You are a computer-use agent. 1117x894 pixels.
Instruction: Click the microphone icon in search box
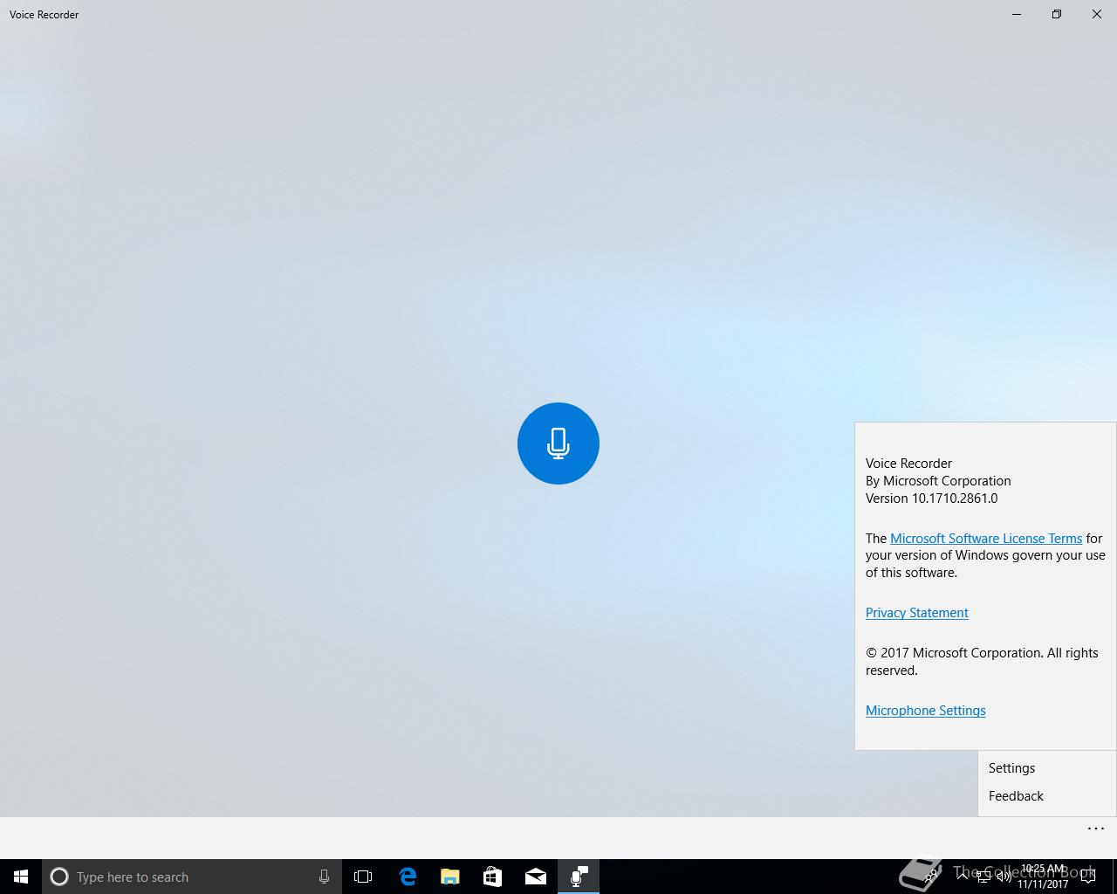point(324,877)
